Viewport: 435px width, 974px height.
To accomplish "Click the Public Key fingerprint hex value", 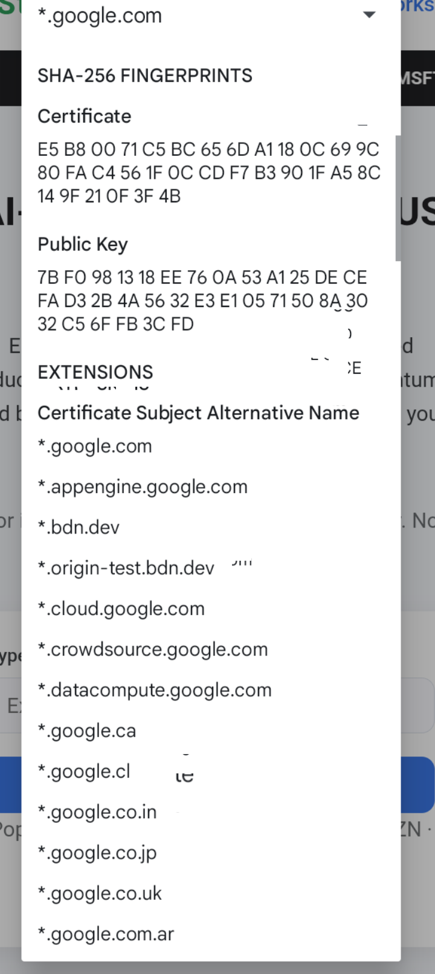I will (x=202, y=301).
